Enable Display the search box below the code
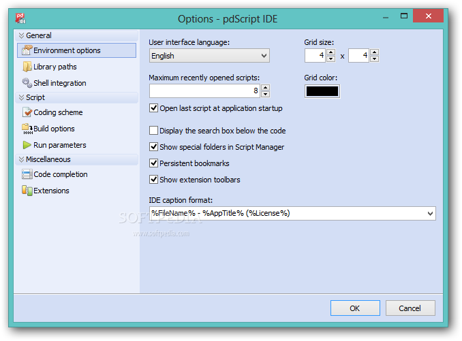Viewport: 462px width, 341px height. point(153,130)
